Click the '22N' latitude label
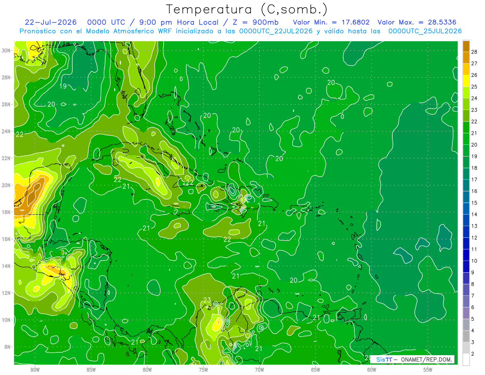The height and width of the screenshot is (375, 485). click(6, 158)
